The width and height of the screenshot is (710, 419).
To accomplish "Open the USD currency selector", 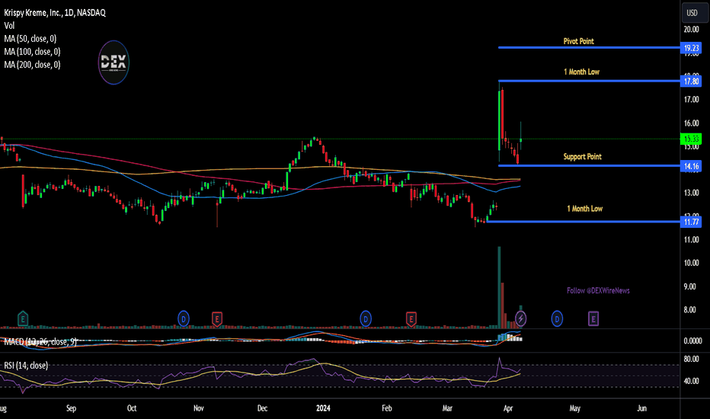I will tap(695, 13).
